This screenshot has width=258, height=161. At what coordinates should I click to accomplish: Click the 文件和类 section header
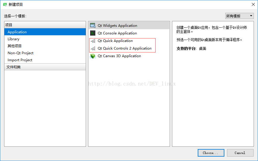pos(45,67)
